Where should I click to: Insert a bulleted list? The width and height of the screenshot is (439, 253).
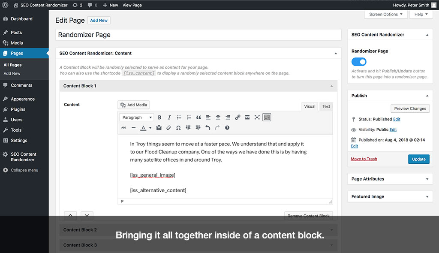point(179,117)
